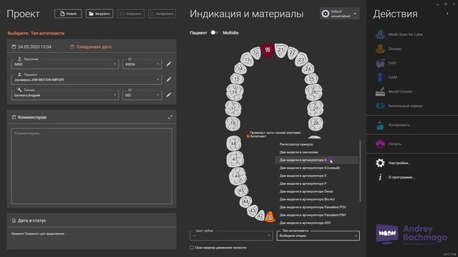Open the Действия panel small menu icon
Screen dimensions: 458x257
(x=447, y=14)
